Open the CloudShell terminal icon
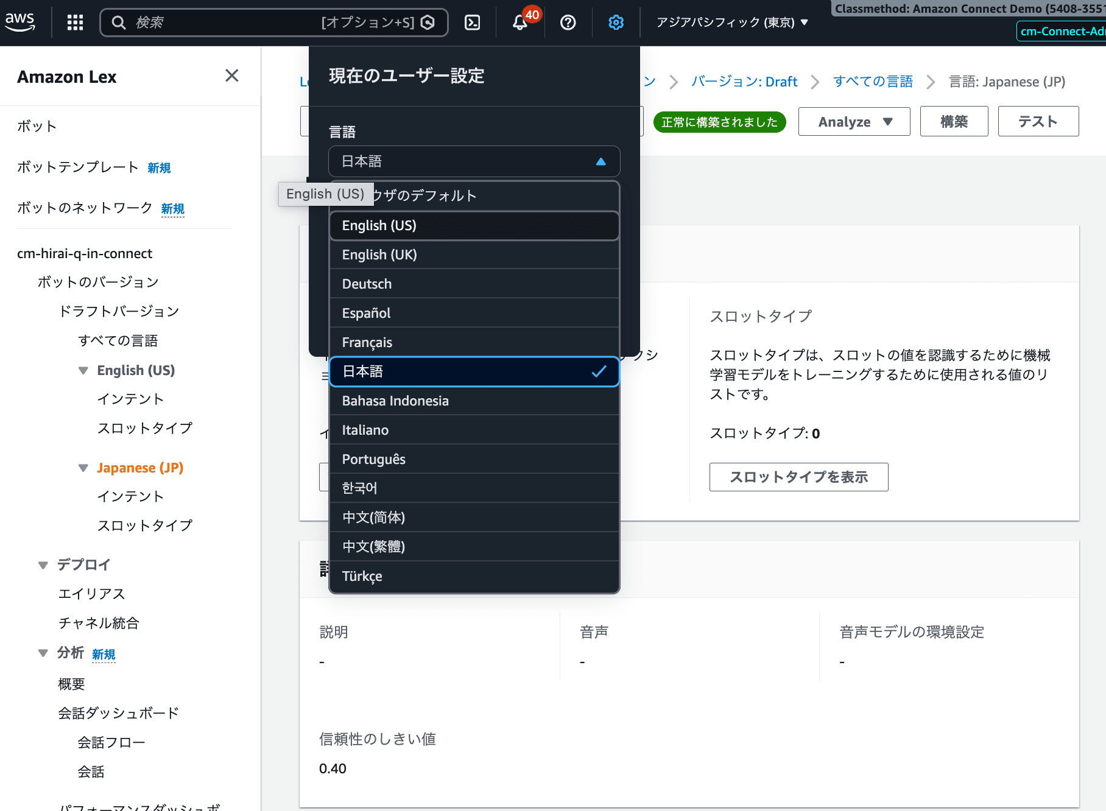 472,22
